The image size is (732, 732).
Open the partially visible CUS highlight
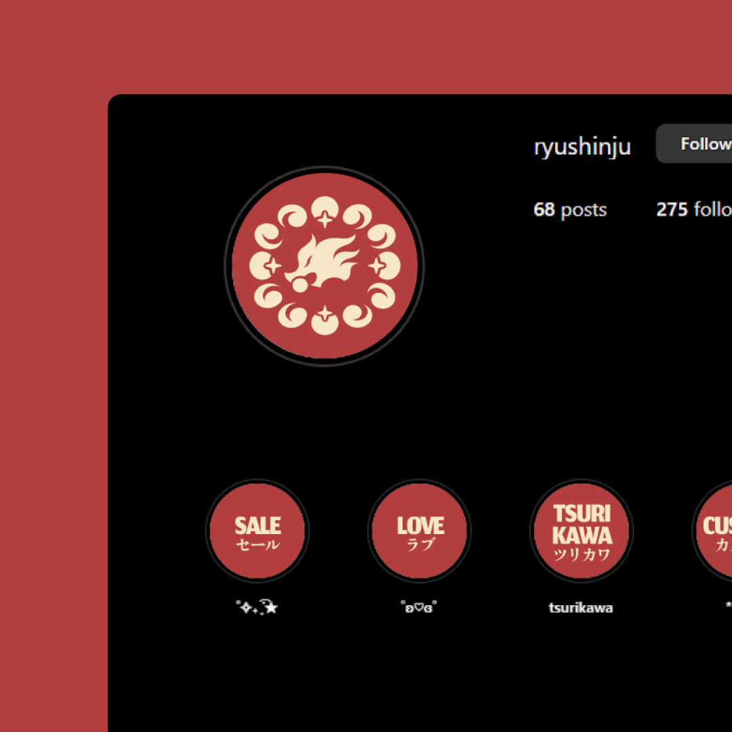[712, 531]
